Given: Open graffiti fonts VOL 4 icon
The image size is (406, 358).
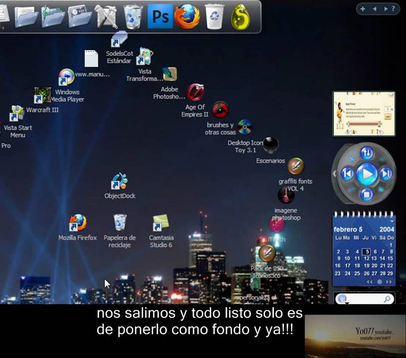Looking at the screenshot, I should [296, 166].
